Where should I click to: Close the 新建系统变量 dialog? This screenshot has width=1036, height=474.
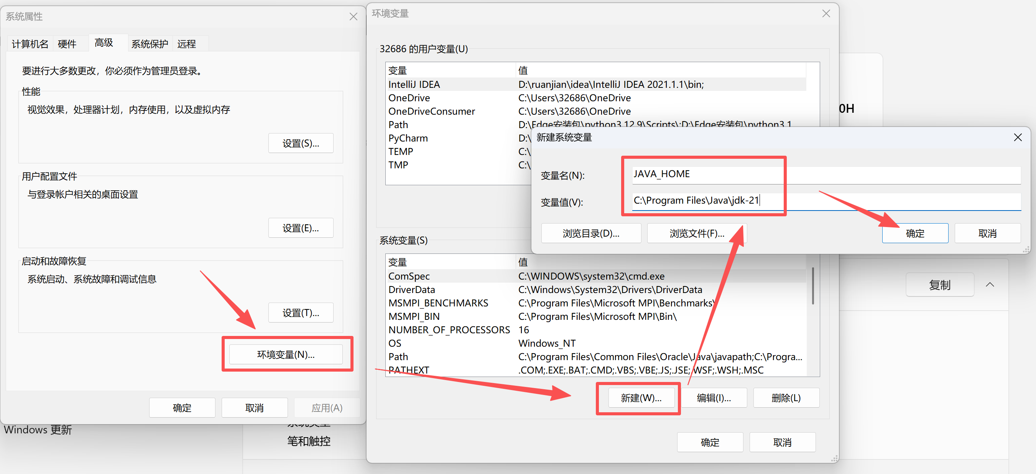(x=1018, y=138)
